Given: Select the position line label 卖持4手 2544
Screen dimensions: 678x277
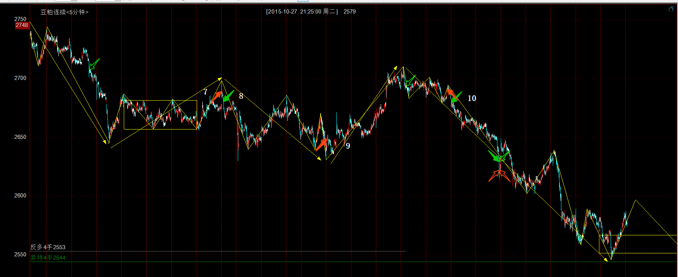Looking at the screenshot, I should coord(48,257).
